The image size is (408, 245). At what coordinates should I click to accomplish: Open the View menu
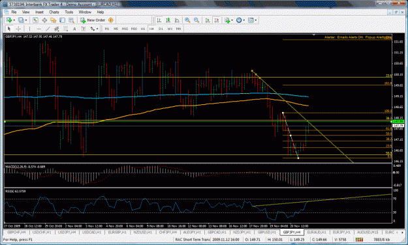25,12
